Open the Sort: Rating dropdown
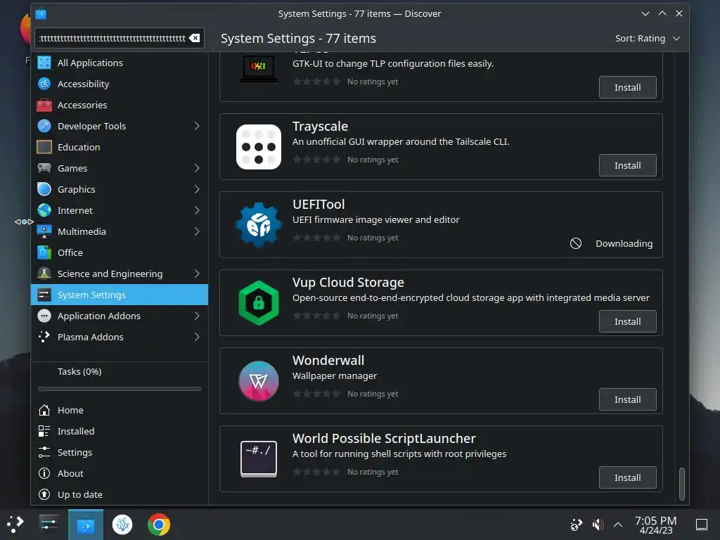Viewport: 720px width, 540px height. click(648, 38)
